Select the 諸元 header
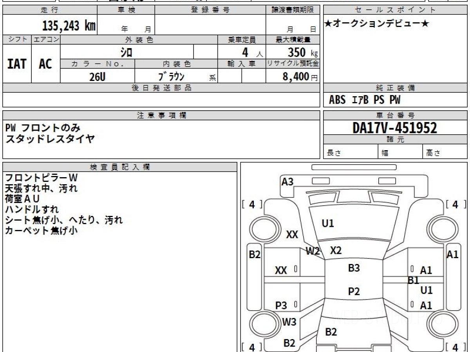Image resolution: width=470 pixels, height=352 pixels. (395, 140)
